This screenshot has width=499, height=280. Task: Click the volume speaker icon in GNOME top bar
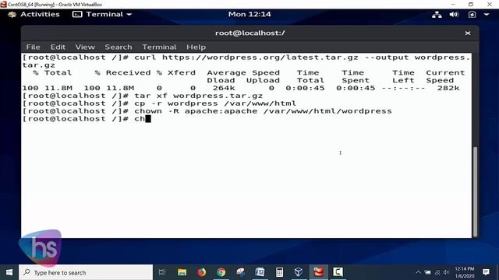click(x=454, y=14)
